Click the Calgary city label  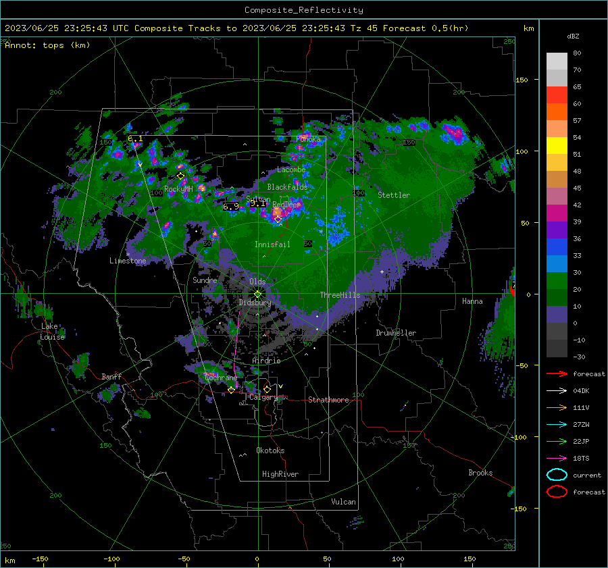click(x=263, y=397)
